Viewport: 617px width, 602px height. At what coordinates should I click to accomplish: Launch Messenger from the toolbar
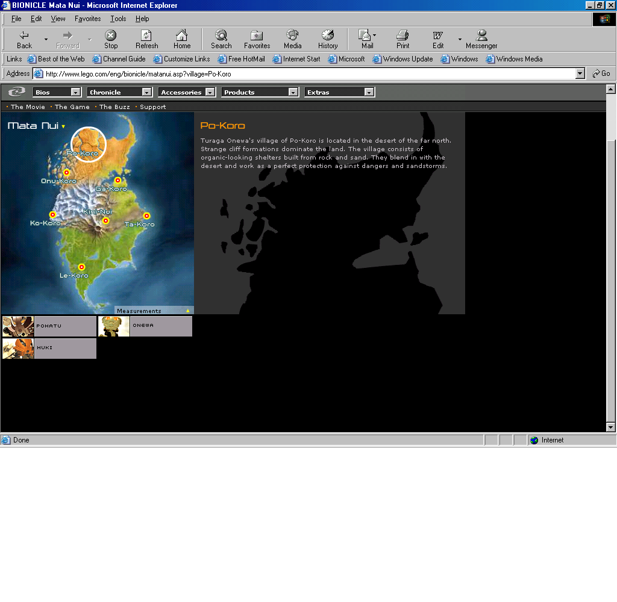tap(481, 39)
